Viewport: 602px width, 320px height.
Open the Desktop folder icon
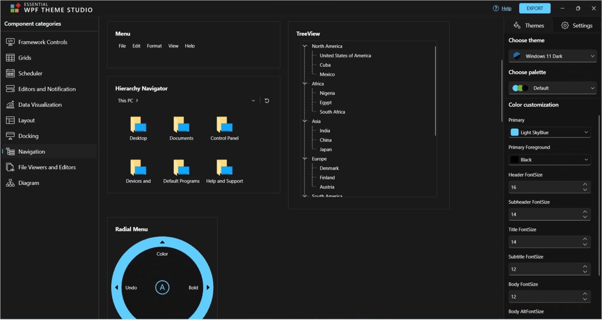click(138, 125)
